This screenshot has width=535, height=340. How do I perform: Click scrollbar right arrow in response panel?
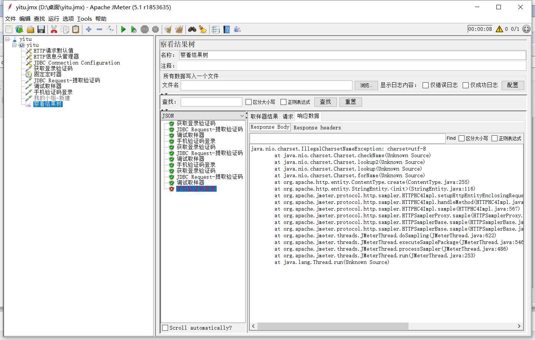[x=519, y=326]
